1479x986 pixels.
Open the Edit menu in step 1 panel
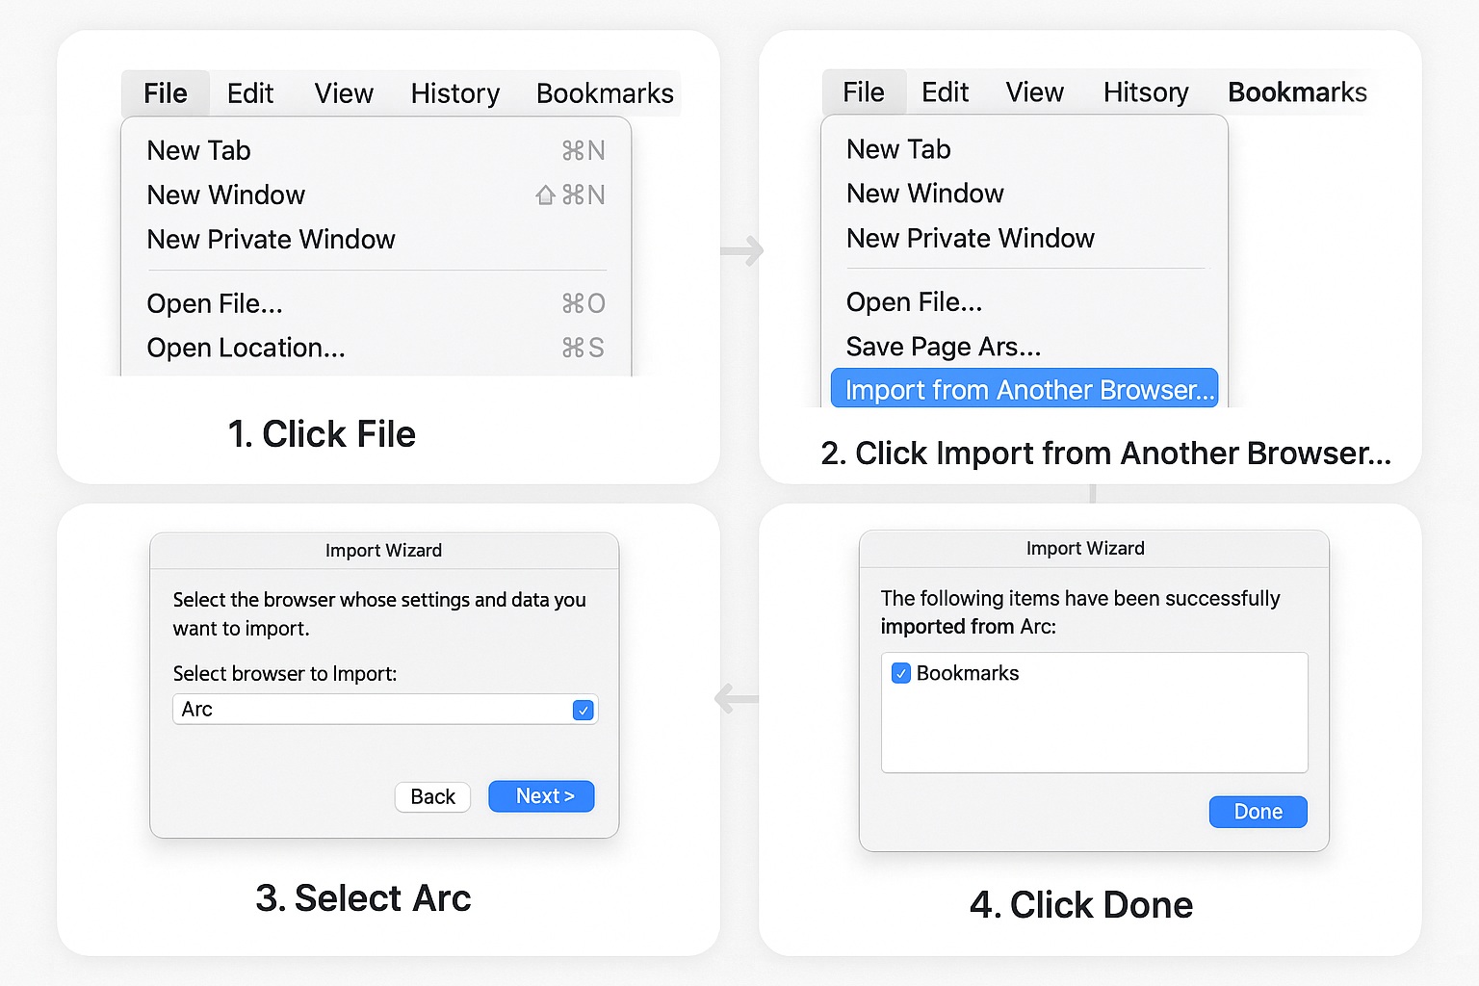tap(250, 93)
